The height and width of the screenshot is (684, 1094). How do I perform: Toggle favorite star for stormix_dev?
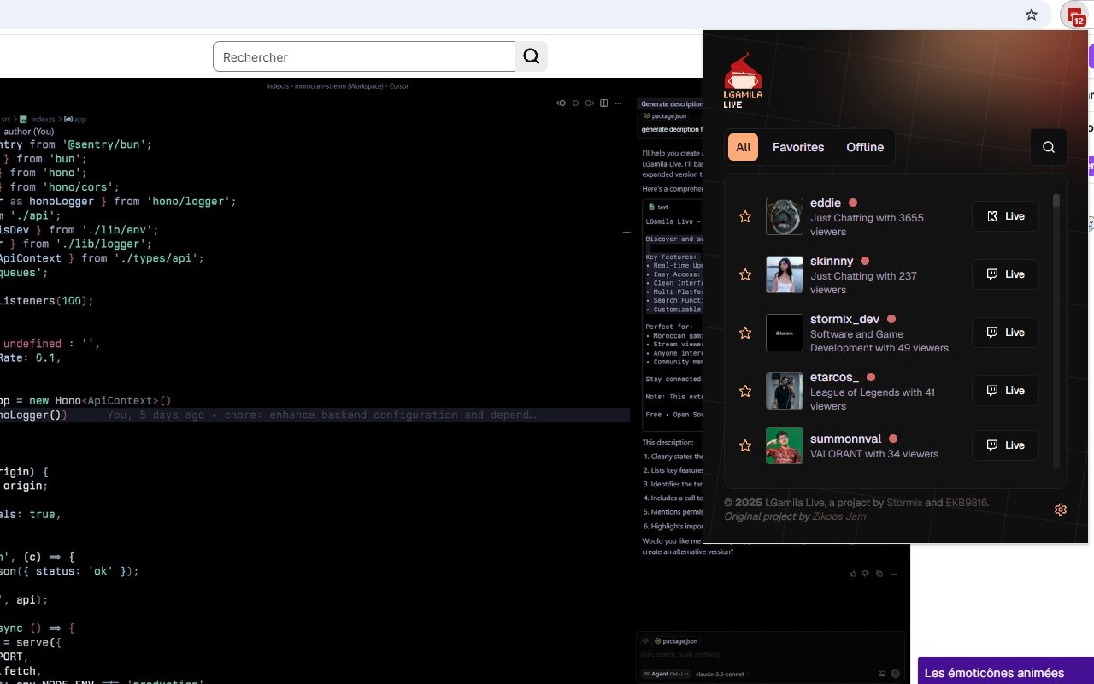click(745, 333)
